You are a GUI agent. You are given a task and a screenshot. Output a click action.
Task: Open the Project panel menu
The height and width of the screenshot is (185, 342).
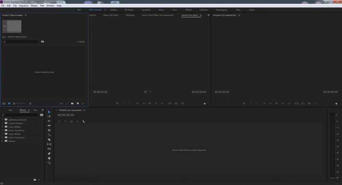(x=26, y=15)
